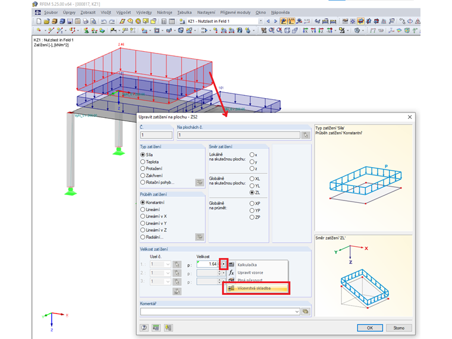Undo the last action via the toolbar arrow
The image size is (452, 339).
click(x=104, y=21)
